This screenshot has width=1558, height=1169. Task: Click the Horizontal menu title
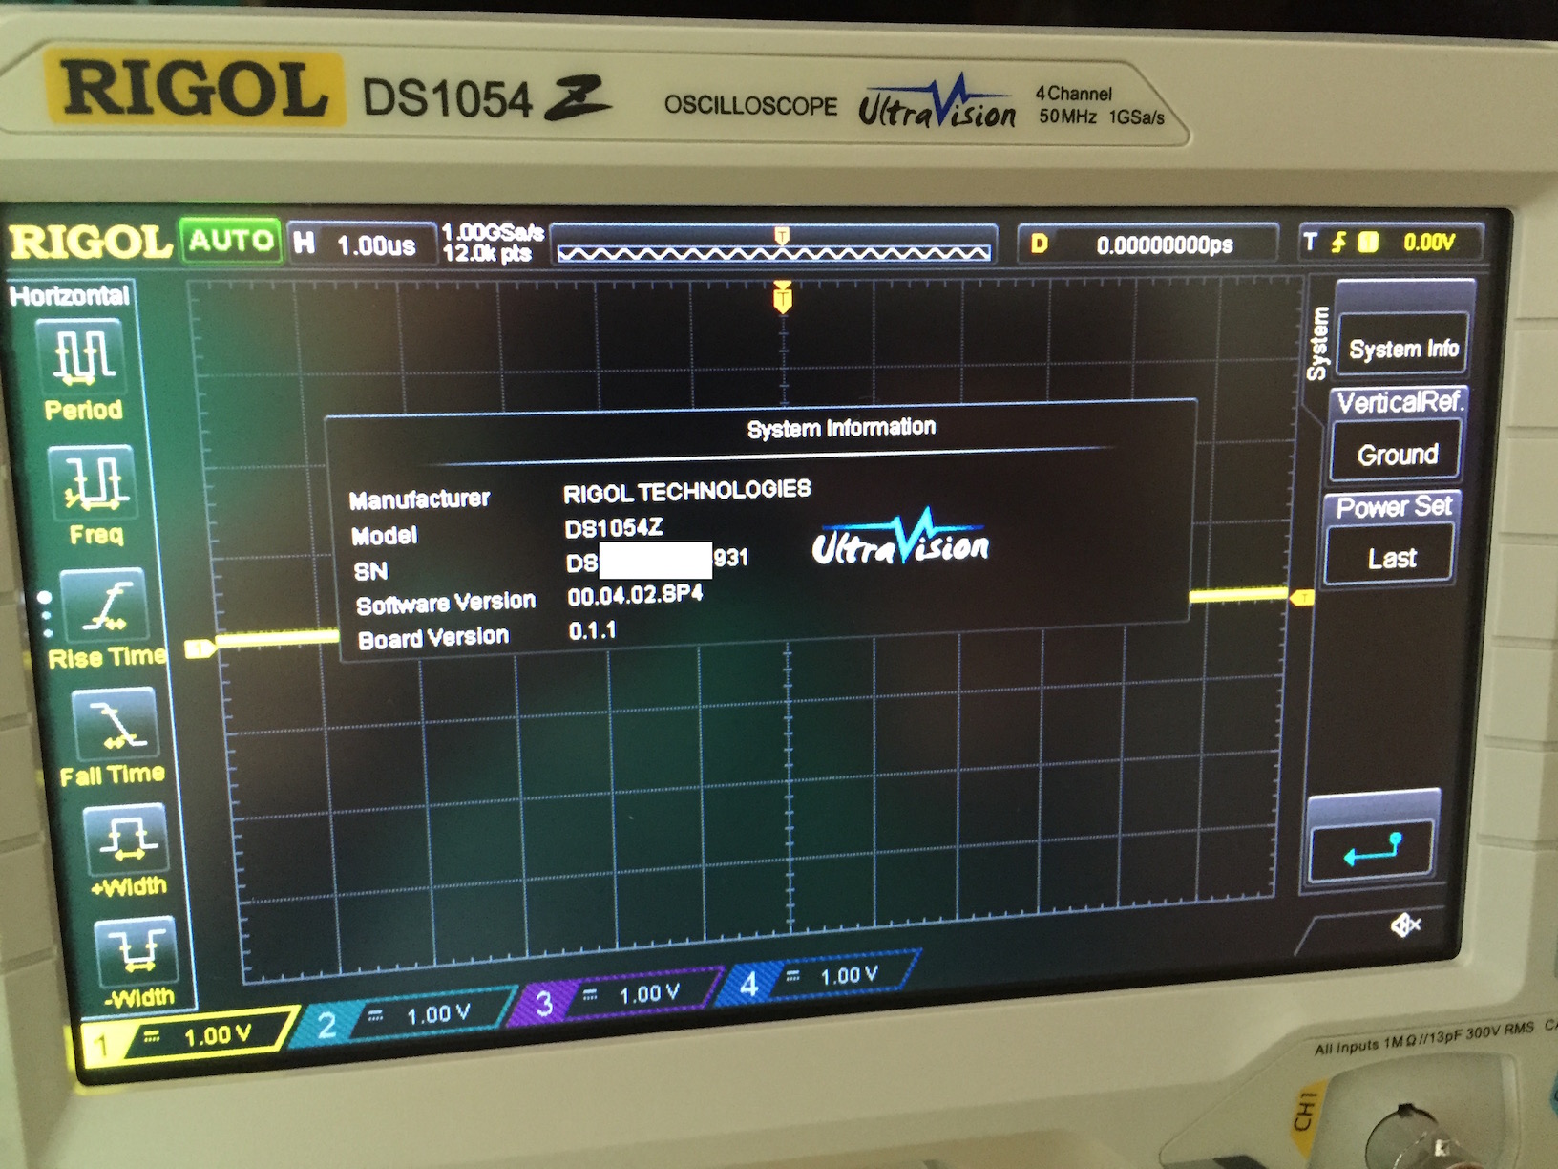pyautogui.click(x=69, y=295)
